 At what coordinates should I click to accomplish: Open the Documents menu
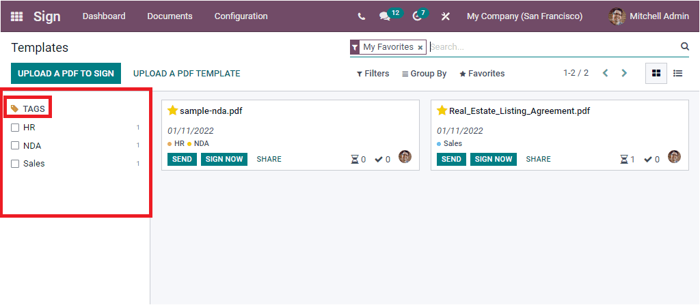tap(170, 16)
